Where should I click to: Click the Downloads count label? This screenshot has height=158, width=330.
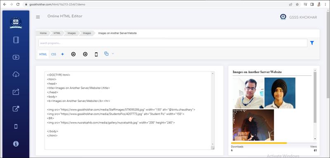pos(237,146)
